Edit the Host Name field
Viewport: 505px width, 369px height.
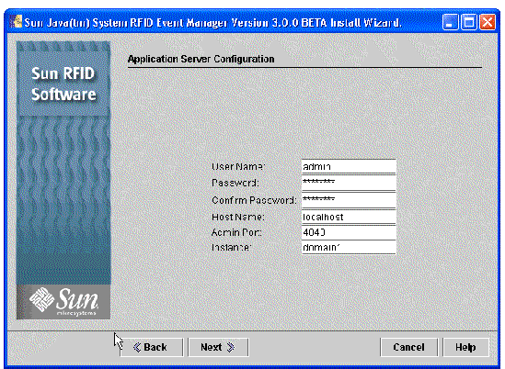pos(349,217)
